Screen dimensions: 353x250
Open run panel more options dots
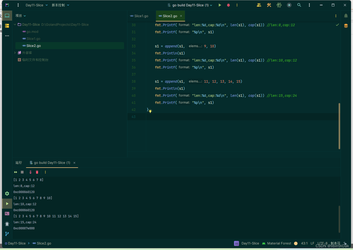(45, 172)
